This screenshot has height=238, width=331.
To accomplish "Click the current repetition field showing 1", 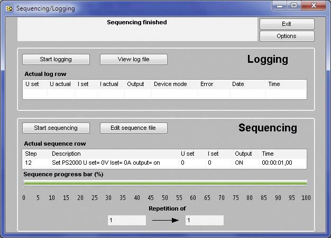I will 127,220.
